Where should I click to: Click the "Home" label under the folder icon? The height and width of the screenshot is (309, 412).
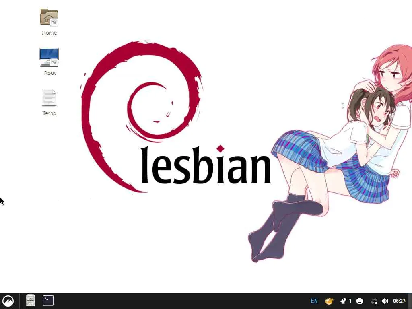49,33
